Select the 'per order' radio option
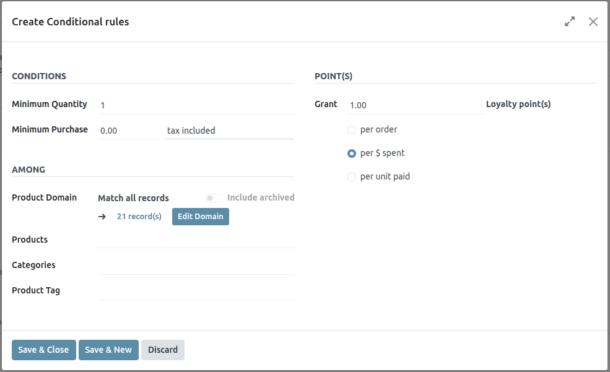 coord(352,130)
